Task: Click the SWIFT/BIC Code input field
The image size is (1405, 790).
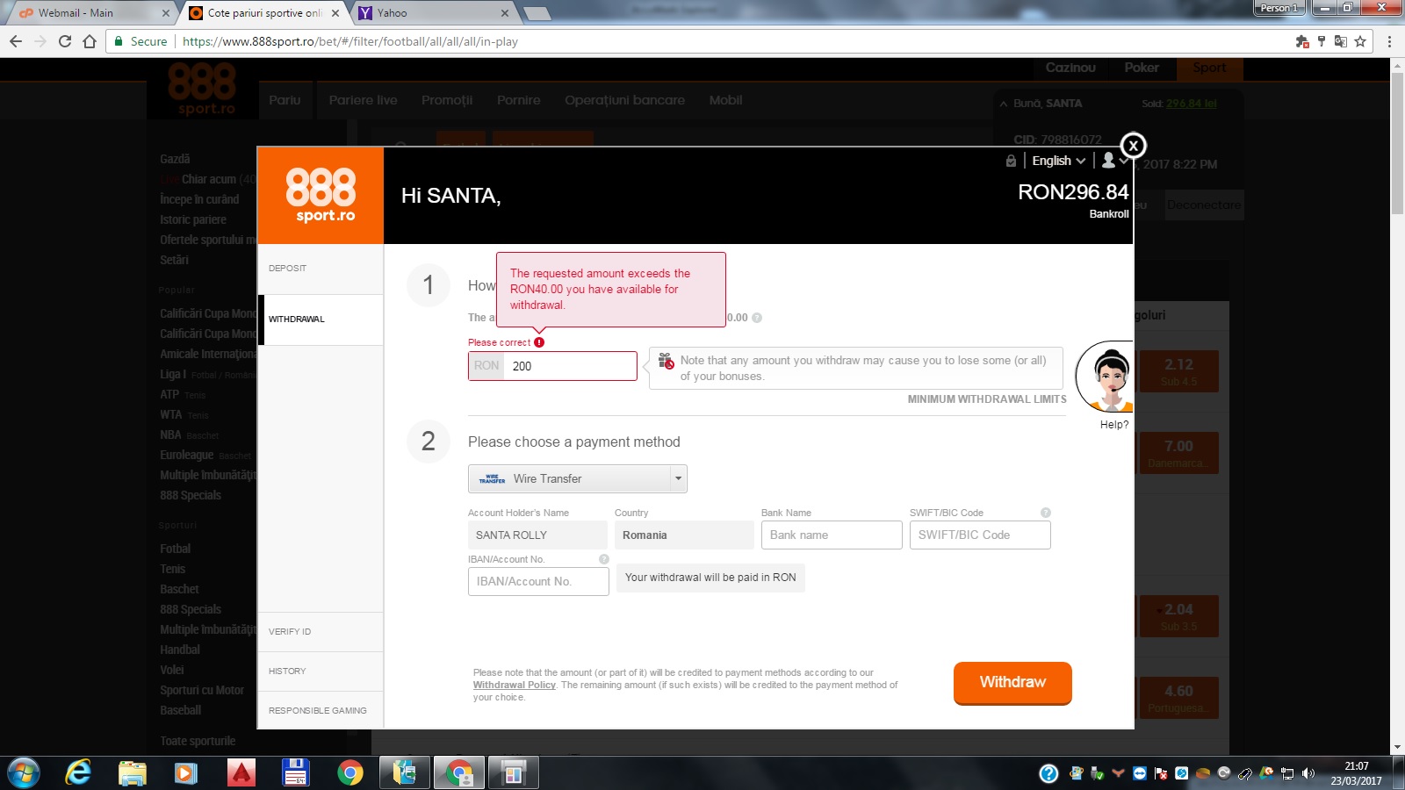Action: (x=980, y=535)
